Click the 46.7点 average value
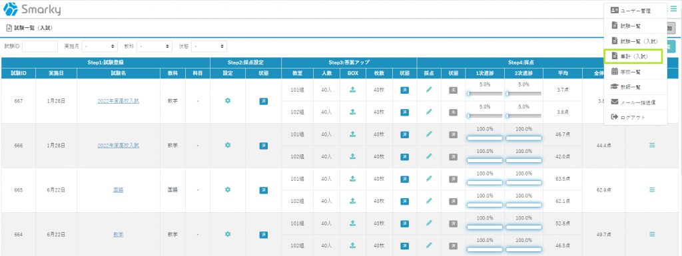Viewport: 682px width, 256px height. 563,135
